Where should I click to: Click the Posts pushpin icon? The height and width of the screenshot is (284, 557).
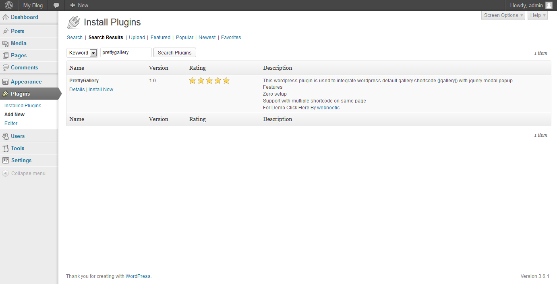(6, 31)
